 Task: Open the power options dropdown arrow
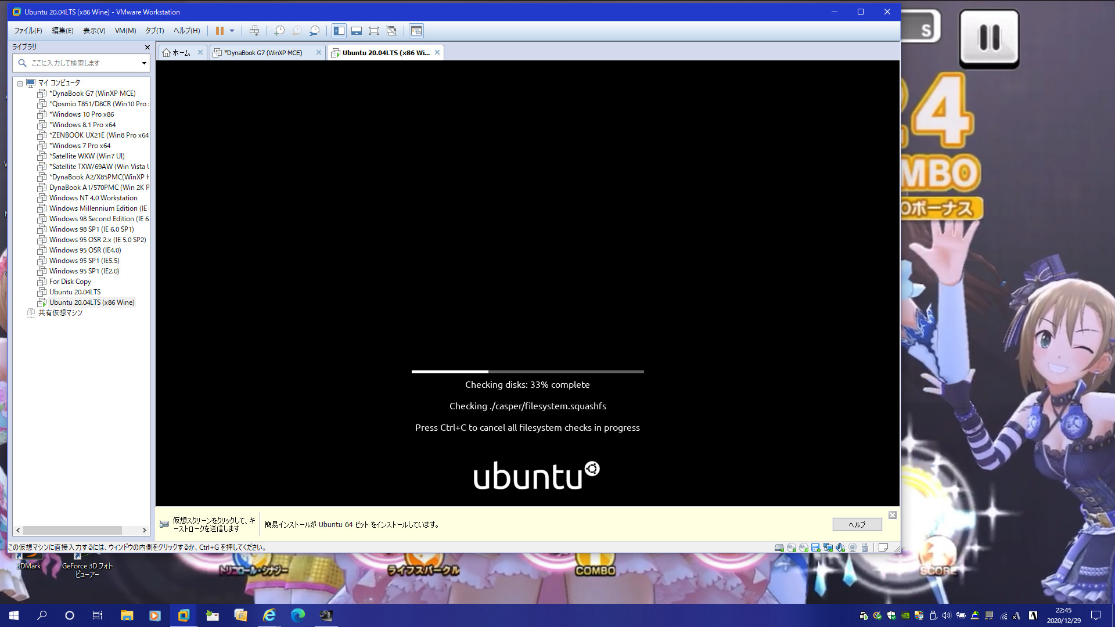pos(232,31)
